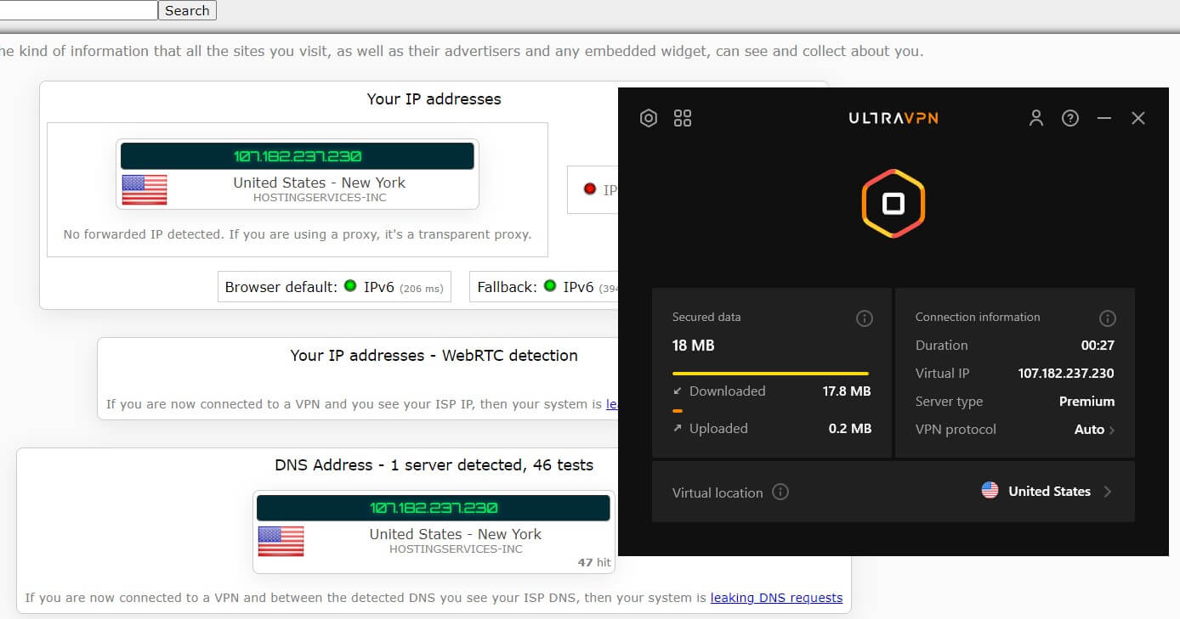Click United States - New York under IP addresses
The image size is (1180, 619).
coord(320,183)
